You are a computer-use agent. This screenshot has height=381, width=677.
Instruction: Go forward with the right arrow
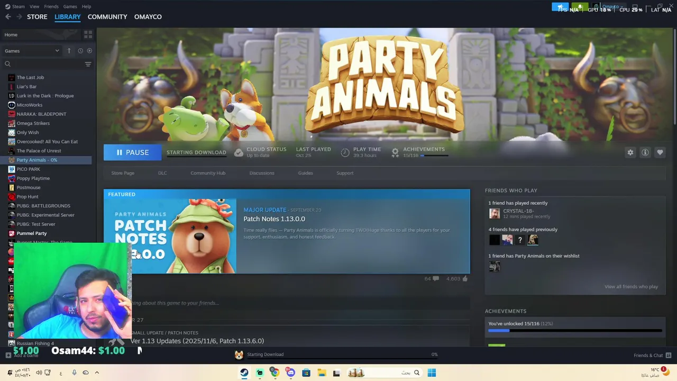pyautogui.click(x=19, y=17)
